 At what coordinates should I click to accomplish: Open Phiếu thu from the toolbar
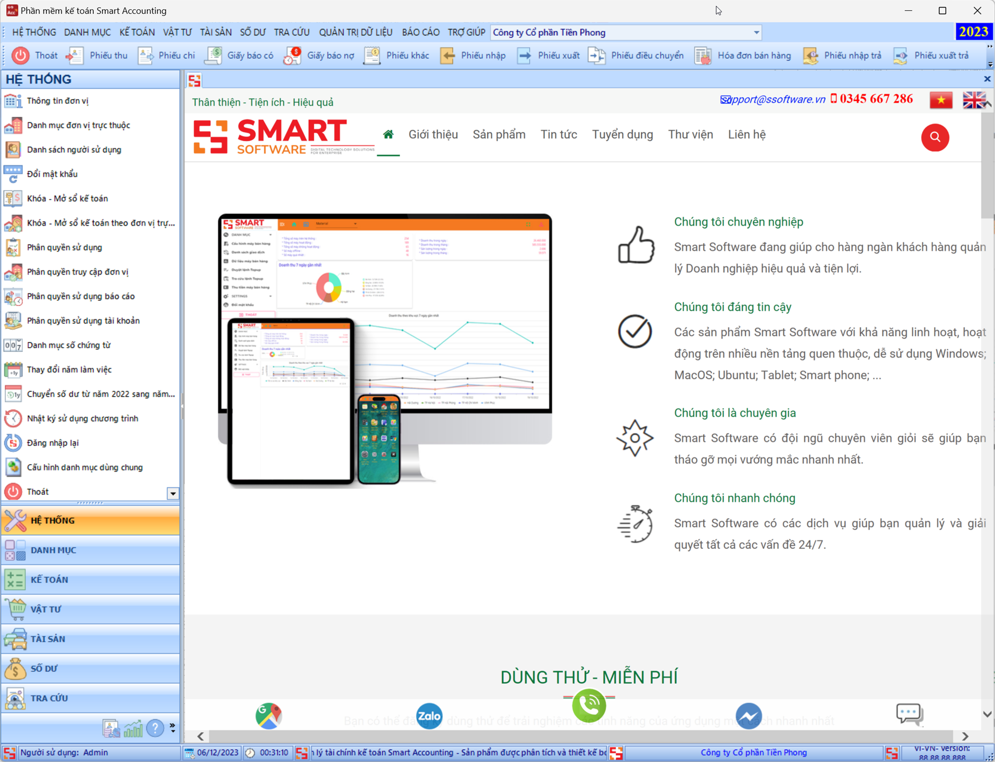coord(97,55)
